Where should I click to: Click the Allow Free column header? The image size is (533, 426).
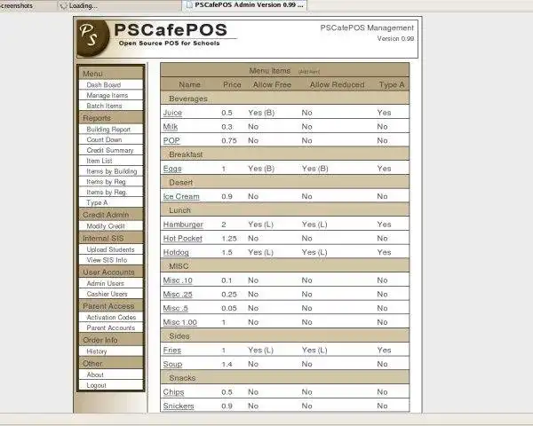click(x=272, y=84)
